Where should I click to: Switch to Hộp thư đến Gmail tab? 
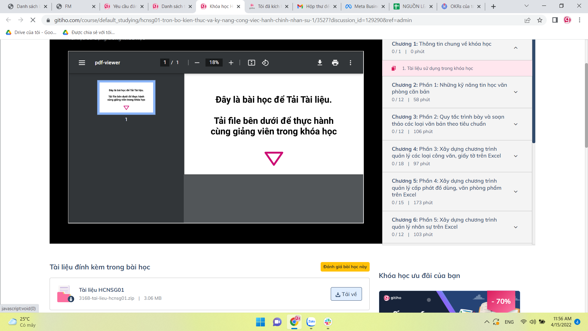pyautogui.click(x=317, y=6)
